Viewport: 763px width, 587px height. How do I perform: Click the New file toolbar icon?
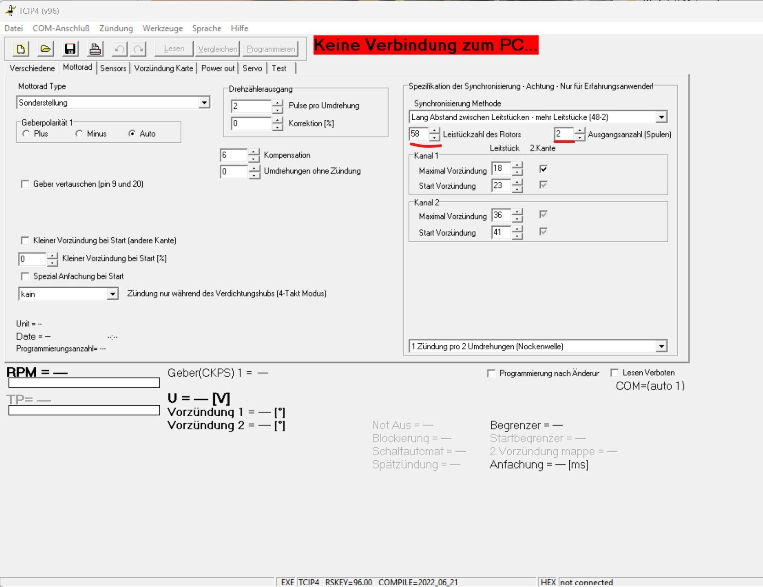(x=21, y=49)
